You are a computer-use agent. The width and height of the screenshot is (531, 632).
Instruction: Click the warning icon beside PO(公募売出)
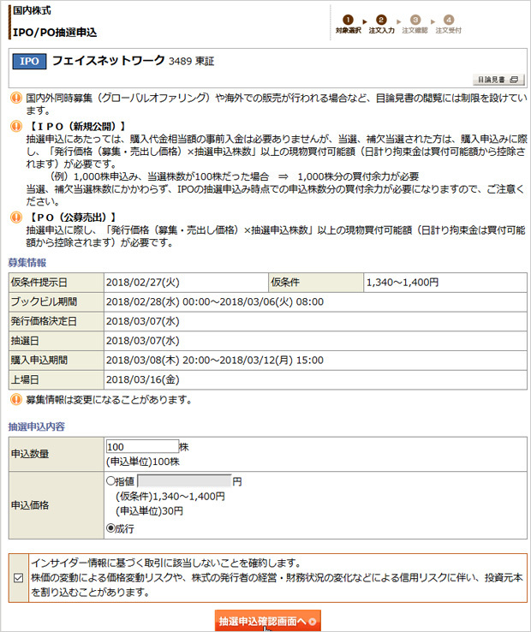pyautogui.click(x=16, y=218)
